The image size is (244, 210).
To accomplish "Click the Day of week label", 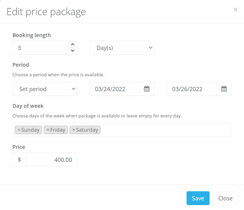I will point(28,106).
